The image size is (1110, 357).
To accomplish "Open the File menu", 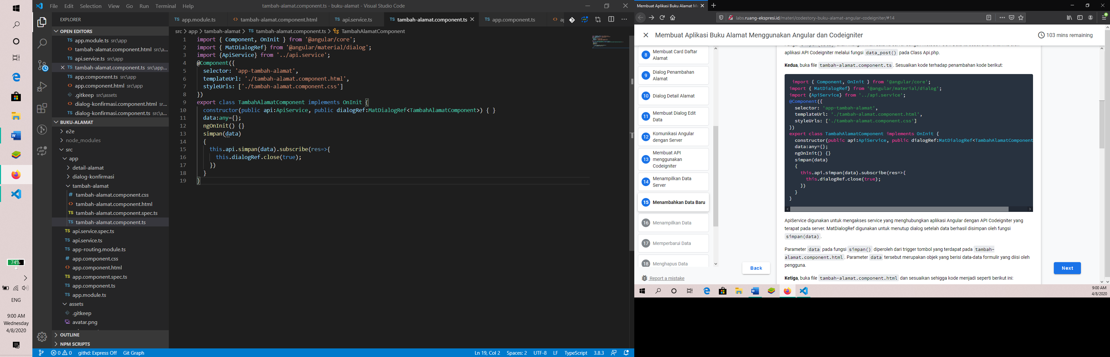I will (x=54, y=6).
